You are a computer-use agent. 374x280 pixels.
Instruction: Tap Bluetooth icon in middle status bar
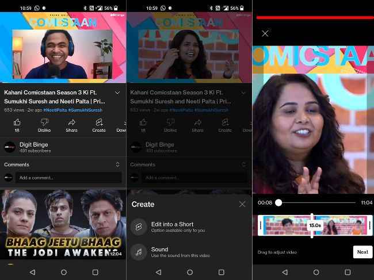pyautogui.click(x=211, y=8)
